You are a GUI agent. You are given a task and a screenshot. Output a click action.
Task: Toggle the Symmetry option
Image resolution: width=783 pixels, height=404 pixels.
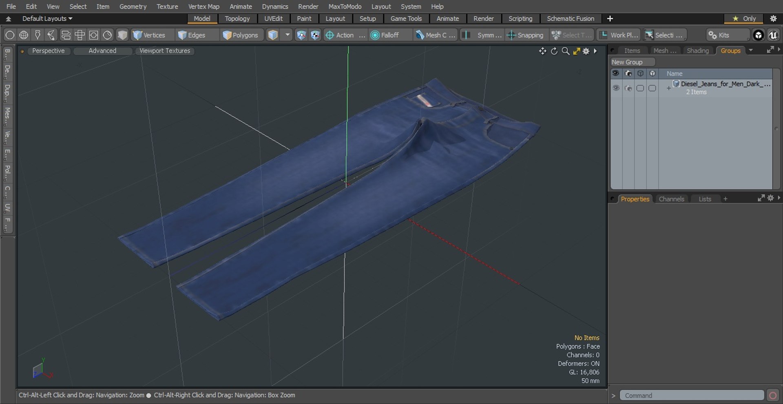tap(482, 35)
